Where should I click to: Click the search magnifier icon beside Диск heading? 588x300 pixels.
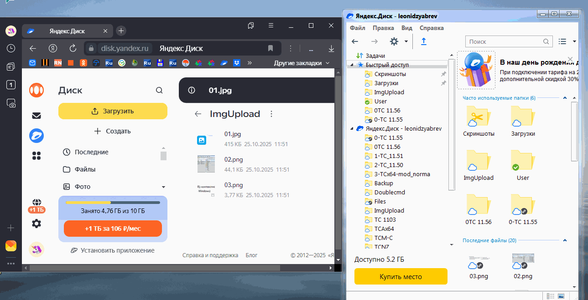point(159,91)
